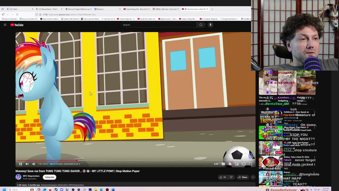The width and height of the screenshot is (339, 191).
Task: Open the #SPCStopmotion hashtag link
Action: pos(76,185)
